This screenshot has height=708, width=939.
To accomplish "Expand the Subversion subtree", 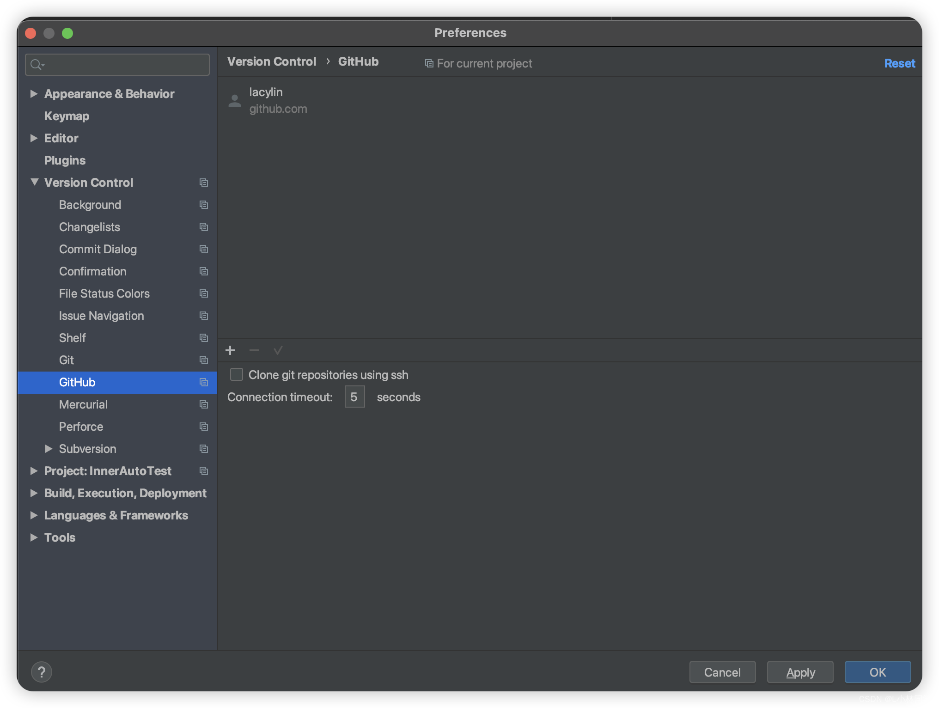I will coord(49,449).
